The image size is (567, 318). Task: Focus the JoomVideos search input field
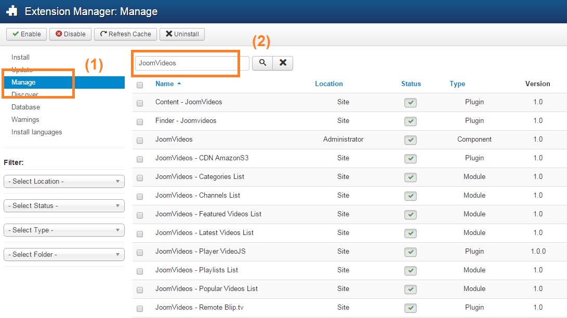point(192,63)
